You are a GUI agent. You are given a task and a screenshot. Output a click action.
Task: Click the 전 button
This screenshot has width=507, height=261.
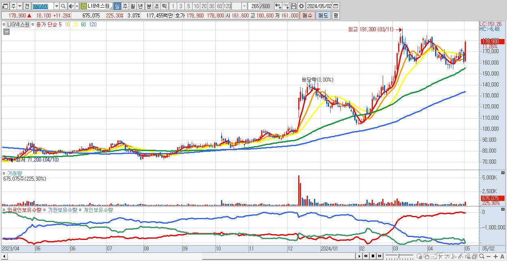(27, 6)
